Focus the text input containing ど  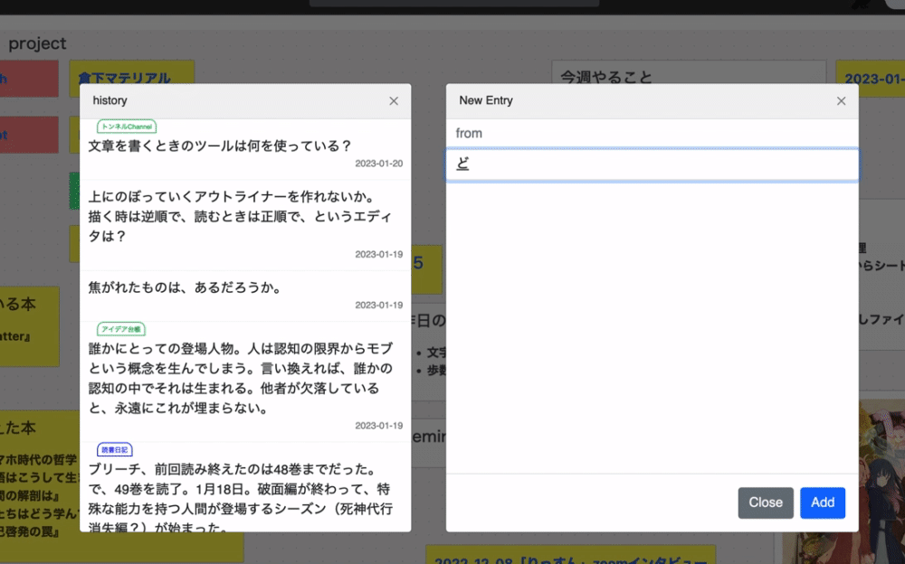click(x=653, y=164)
